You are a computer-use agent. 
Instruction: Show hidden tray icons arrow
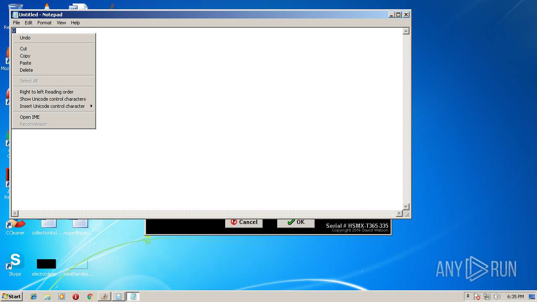coord(468,297)
